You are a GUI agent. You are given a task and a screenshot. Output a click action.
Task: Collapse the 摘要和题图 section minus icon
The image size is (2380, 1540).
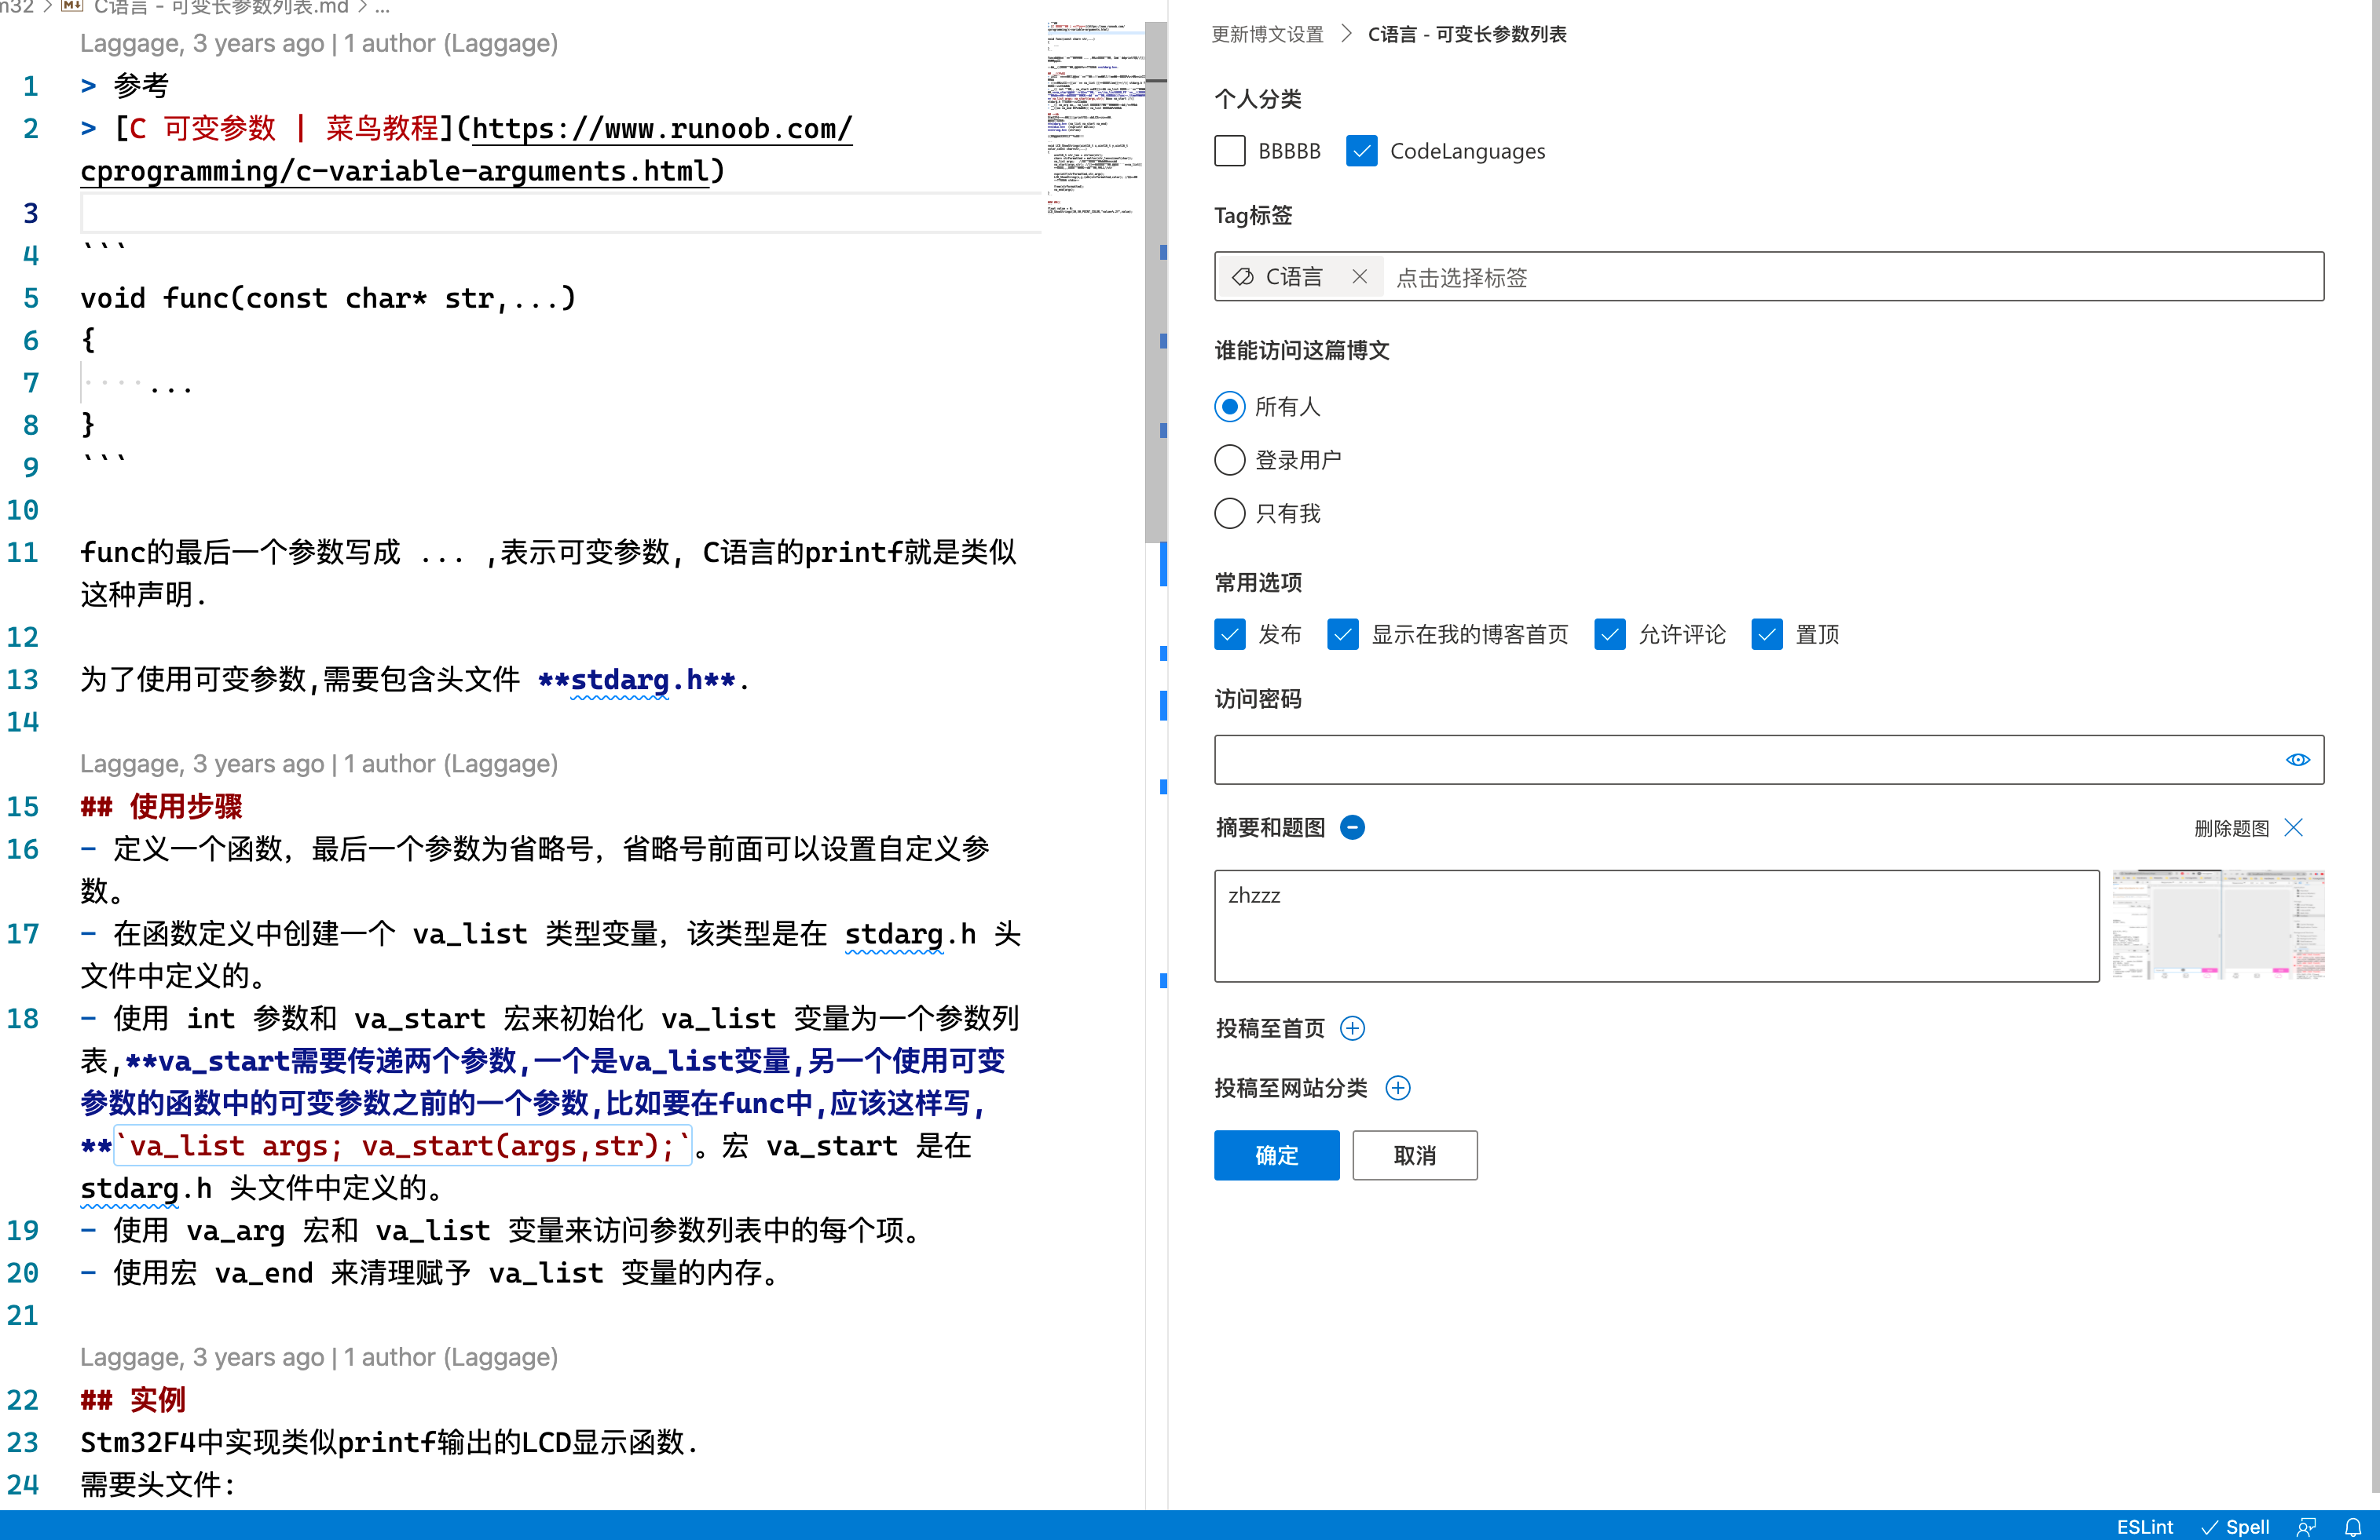click(x=1352, y=827)
